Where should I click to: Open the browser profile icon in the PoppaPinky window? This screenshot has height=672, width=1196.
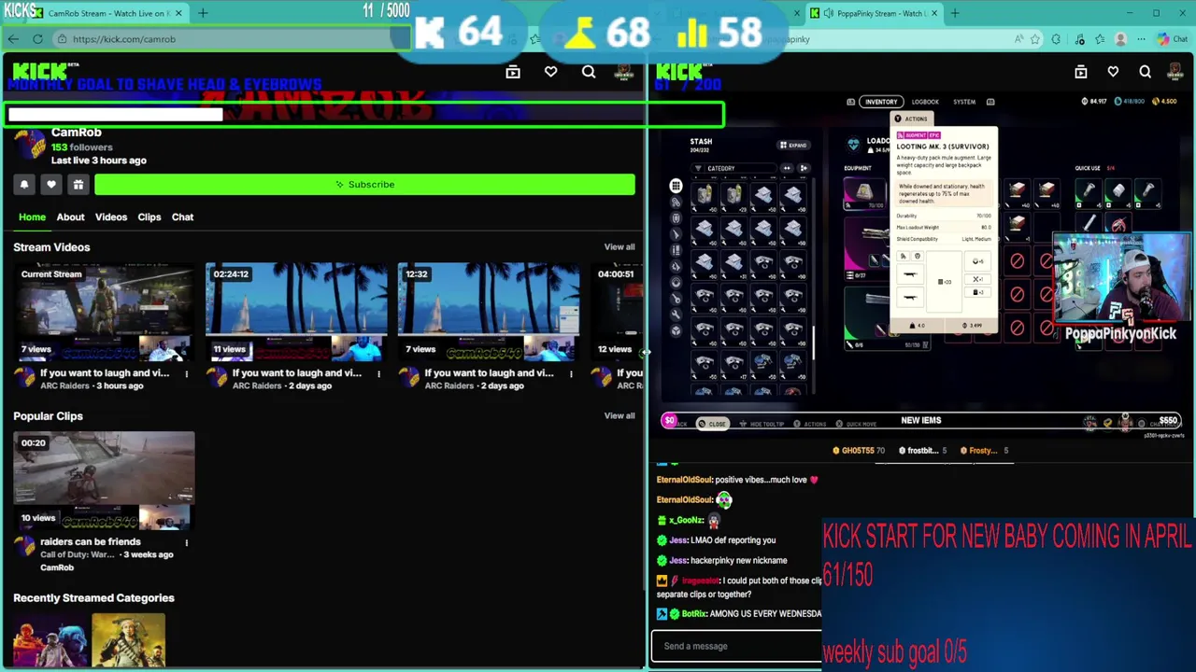click(1120, 39)
